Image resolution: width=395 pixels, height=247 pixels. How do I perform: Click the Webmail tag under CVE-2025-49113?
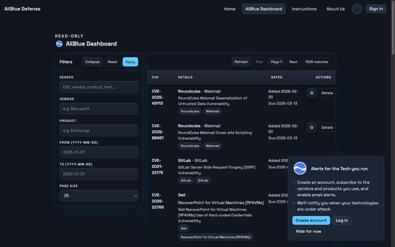tap(213, 111)
